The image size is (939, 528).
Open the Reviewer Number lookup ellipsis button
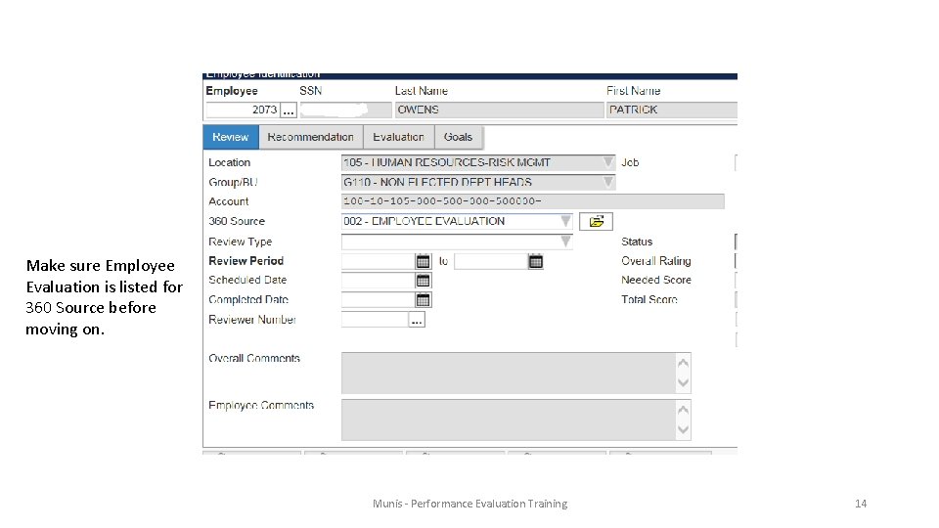(417, 320)
